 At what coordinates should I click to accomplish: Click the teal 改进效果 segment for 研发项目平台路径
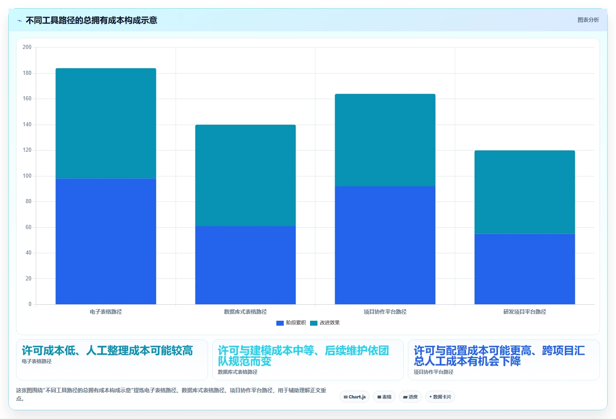[525, 192]
